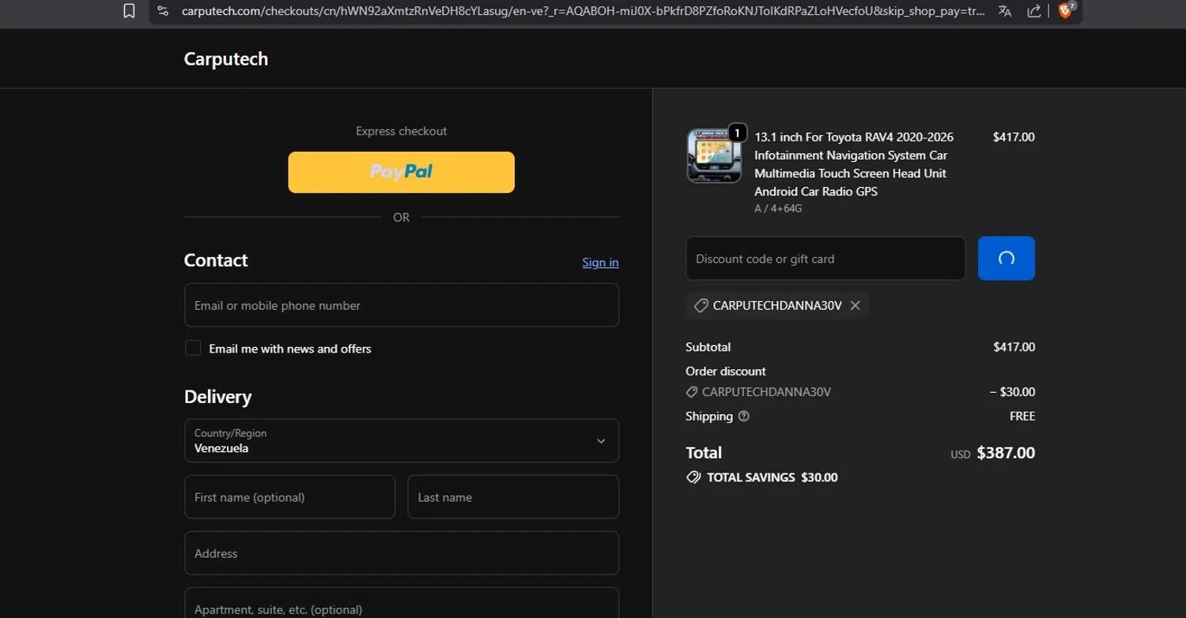
Task: Click the share page icon
Action: 1033,11
